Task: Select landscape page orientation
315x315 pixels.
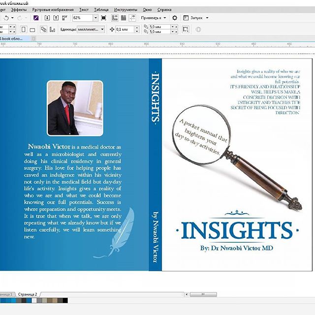Action: point(32,30)
